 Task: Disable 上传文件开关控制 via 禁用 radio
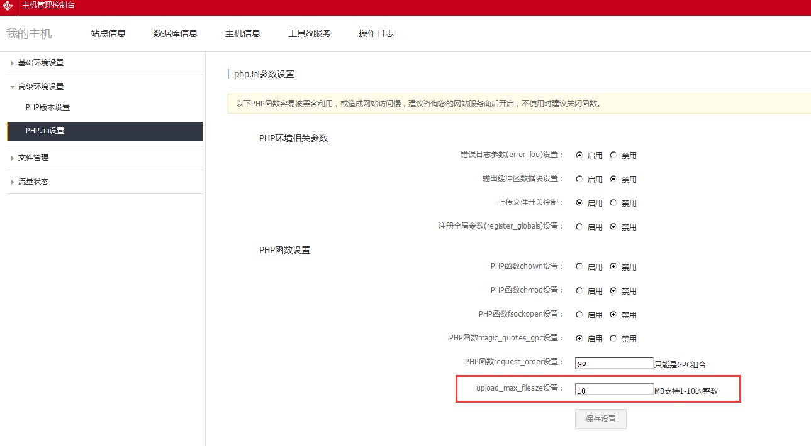click(613, 203)
